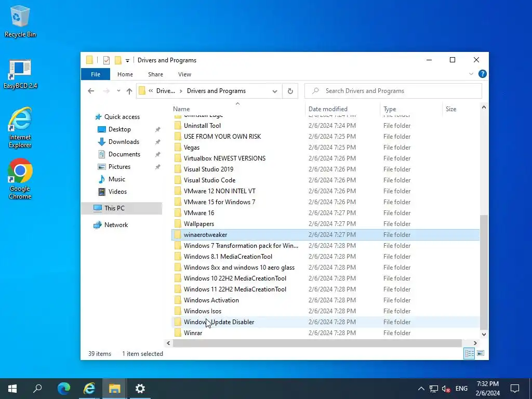Click the vertical scrollbar down arrow

click(x=484, y=334)
